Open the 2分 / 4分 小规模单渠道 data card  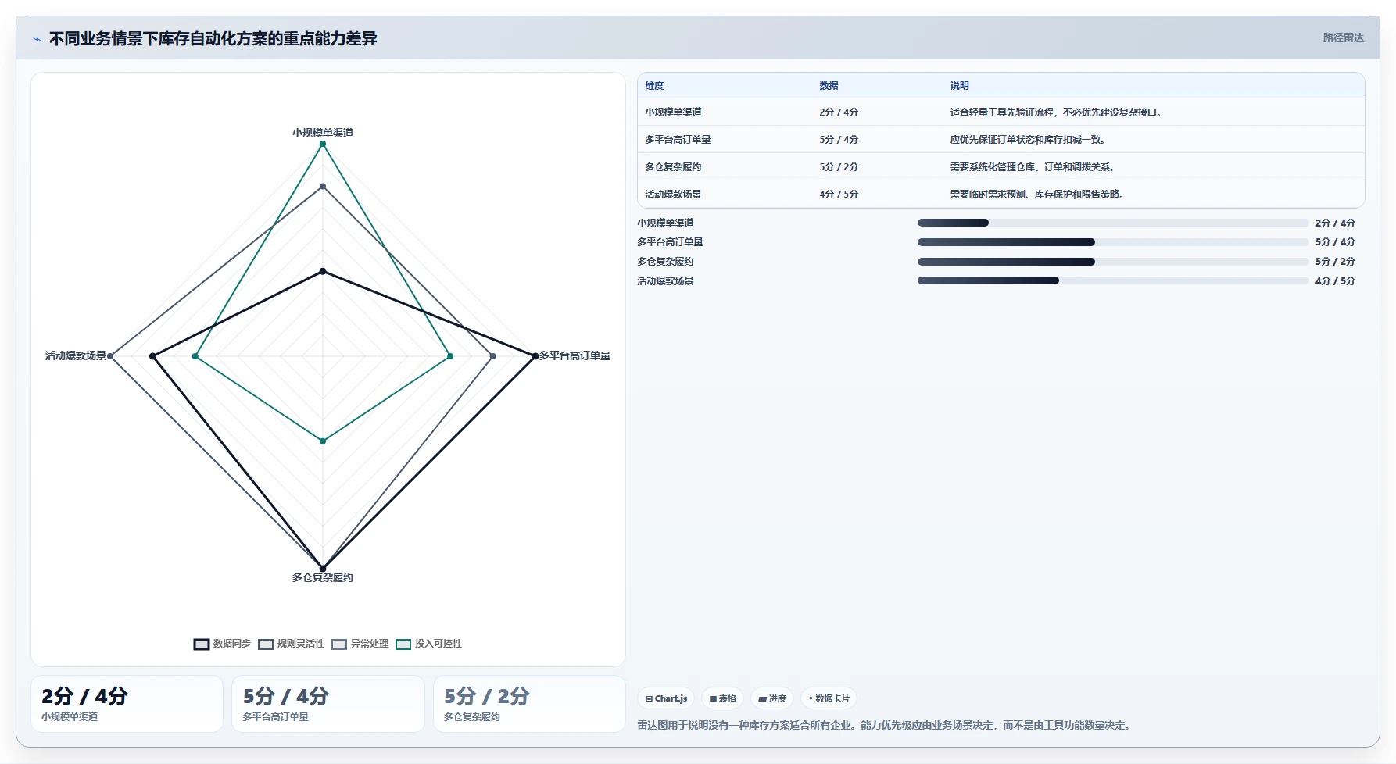127,704
